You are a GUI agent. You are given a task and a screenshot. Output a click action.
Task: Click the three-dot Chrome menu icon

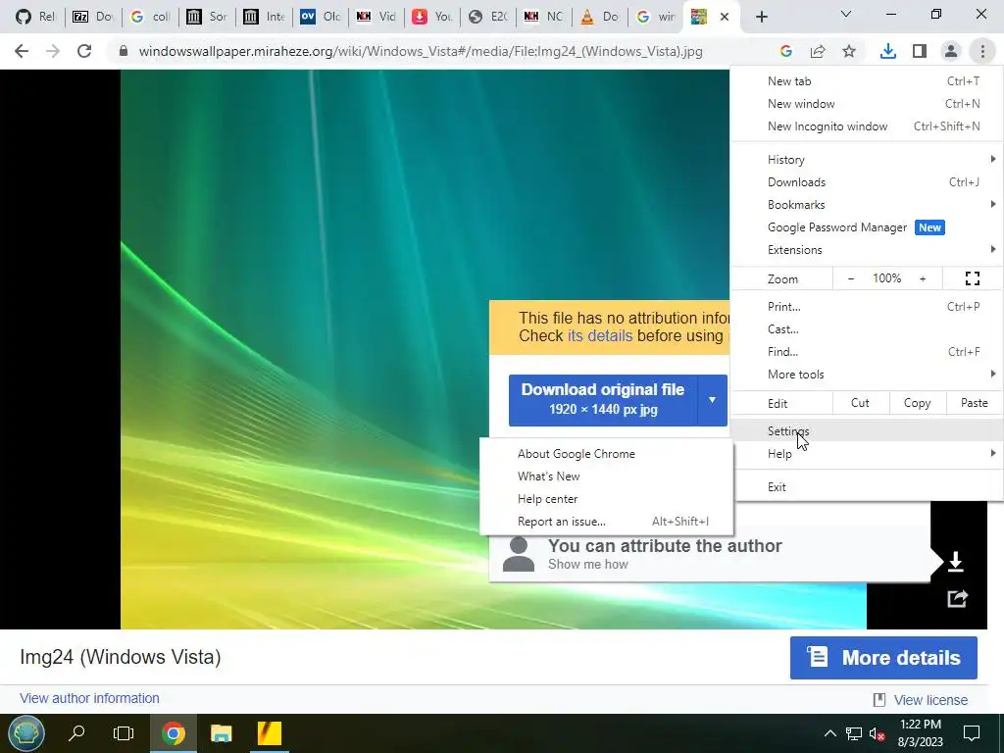pos(982,51)
